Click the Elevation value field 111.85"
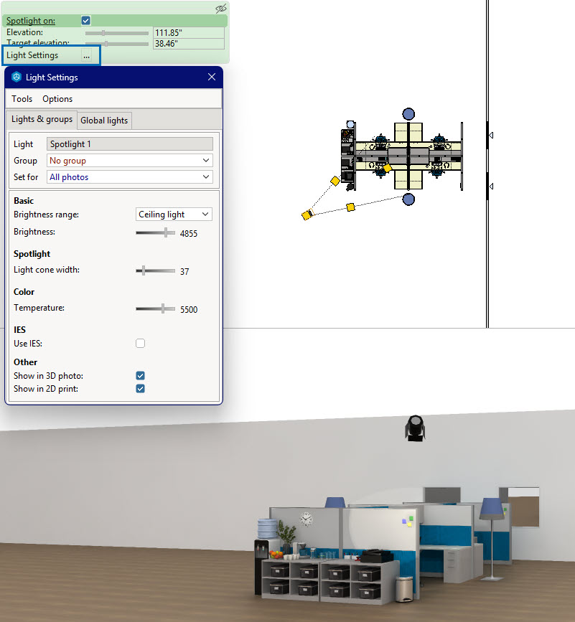 click(x=189, y=33)
